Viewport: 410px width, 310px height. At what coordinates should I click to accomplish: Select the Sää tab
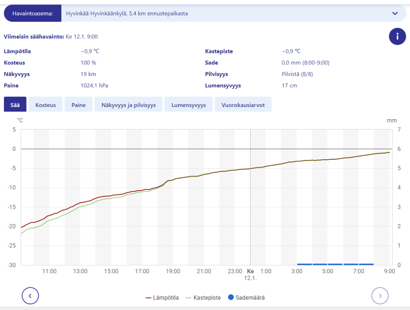click(15, 105)
